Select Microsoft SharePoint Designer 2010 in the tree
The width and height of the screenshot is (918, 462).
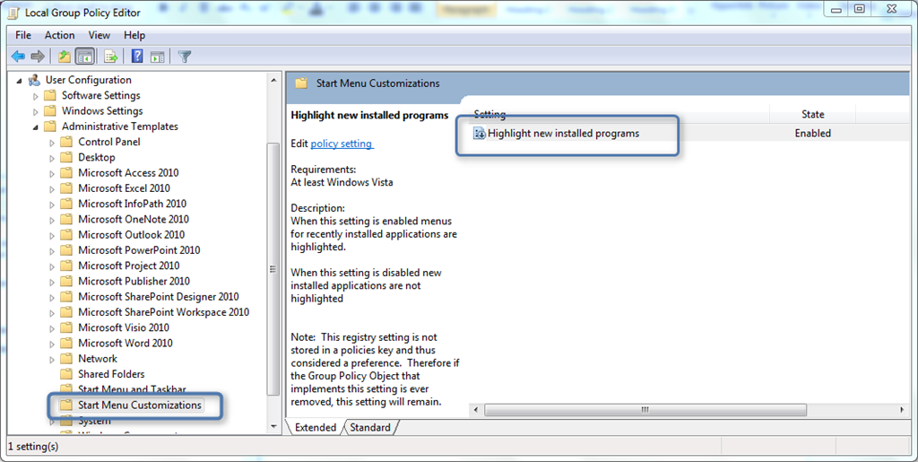(x=158, y=296)
